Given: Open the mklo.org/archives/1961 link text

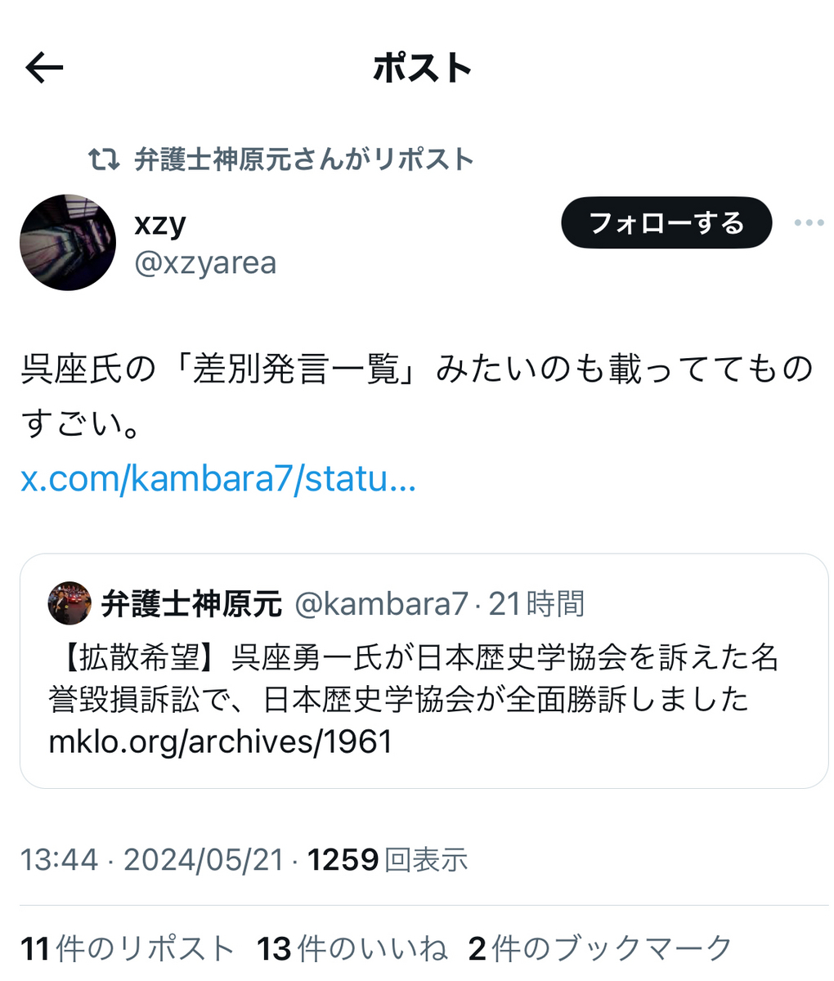Looking at the screenshot, I should 221,741.
